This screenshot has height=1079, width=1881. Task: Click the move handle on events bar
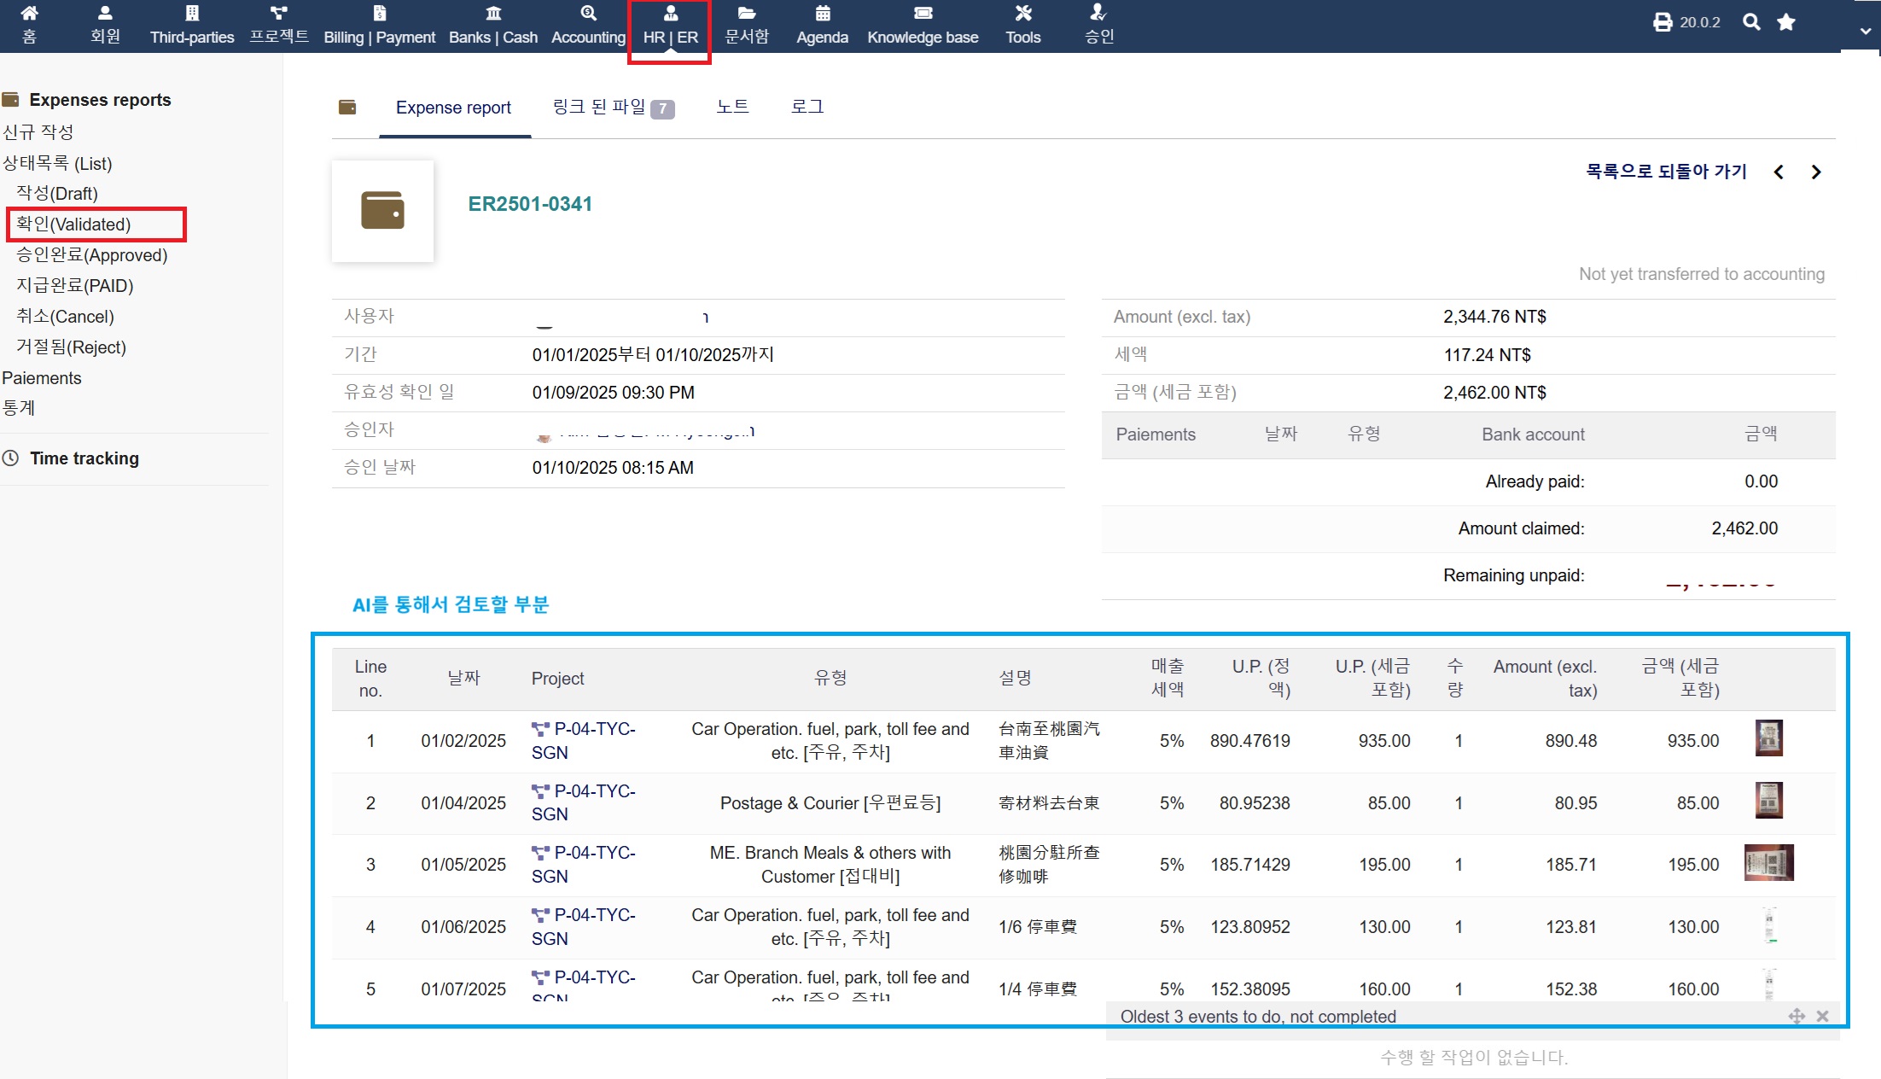[1797, 1016]
